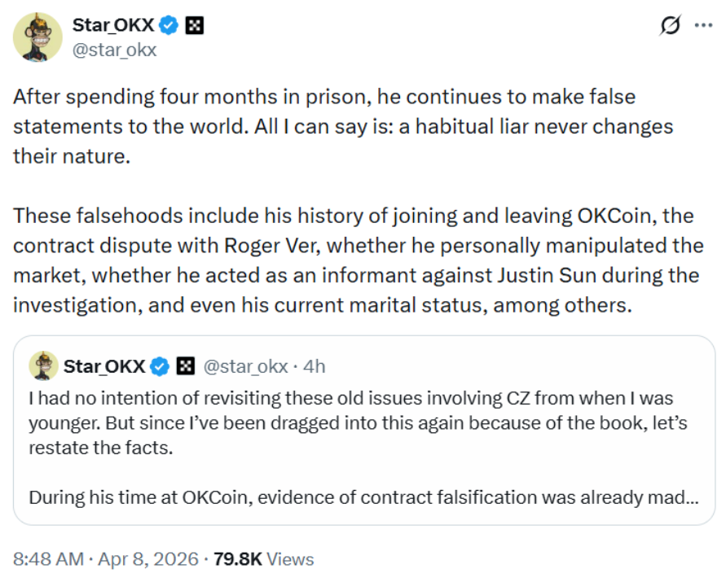
Task: Open the more options ellipsis menu
Action: [702, 25]
